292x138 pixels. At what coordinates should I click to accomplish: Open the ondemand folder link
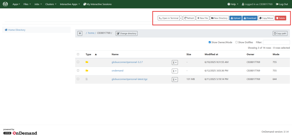117,71
